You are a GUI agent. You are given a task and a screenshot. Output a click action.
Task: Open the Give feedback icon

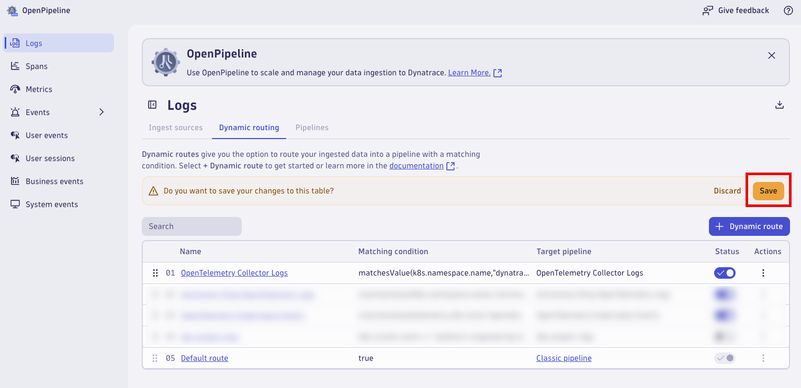[708, 10]
